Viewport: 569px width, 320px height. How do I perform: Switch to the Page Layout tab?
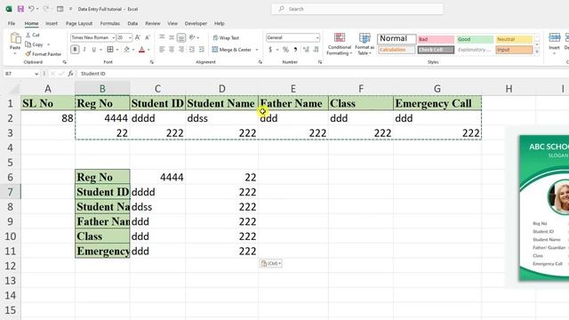point(79,23)
